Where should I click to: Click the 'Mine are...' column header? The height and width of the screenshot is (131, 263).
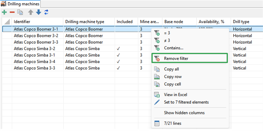(x=150, y=22)
